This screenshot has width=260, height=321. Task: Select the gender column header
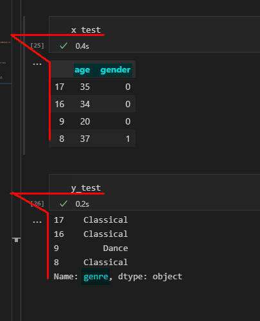click(x=116, y=70)
